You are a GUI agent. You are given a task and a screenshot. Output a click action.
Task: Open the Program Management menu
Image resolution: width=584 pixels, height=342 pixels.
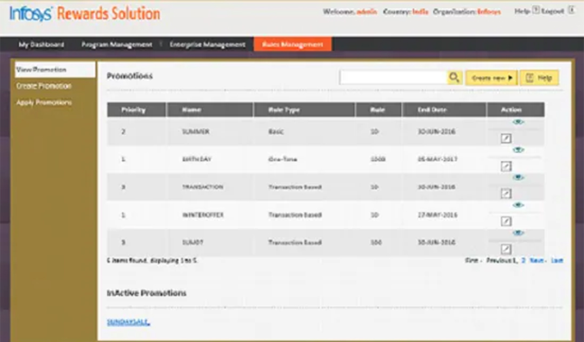tap(117, 45)
